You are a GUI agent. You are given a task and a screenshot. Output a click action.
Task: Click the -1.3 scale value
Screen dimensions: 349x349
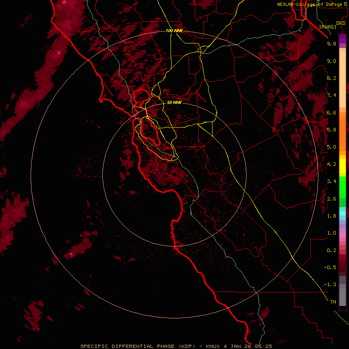[x=330, y=285]
